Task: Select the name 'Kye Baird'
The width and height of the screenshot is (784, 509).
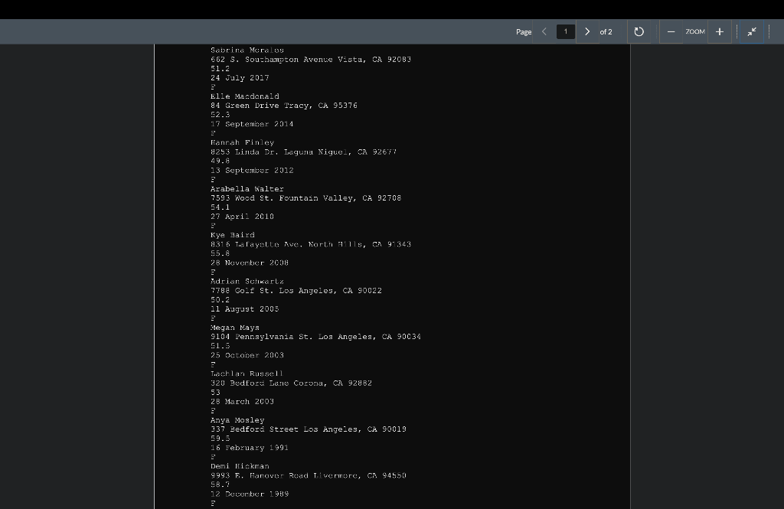Action: 233,235
